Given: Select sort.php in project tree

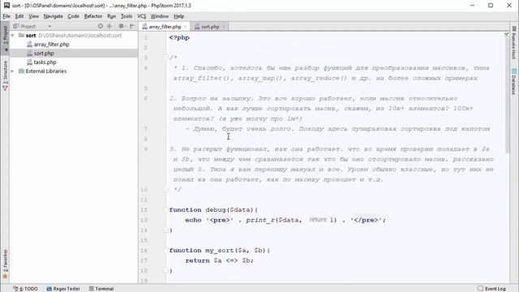Looking at the screenshot, I should coord(44,53).
